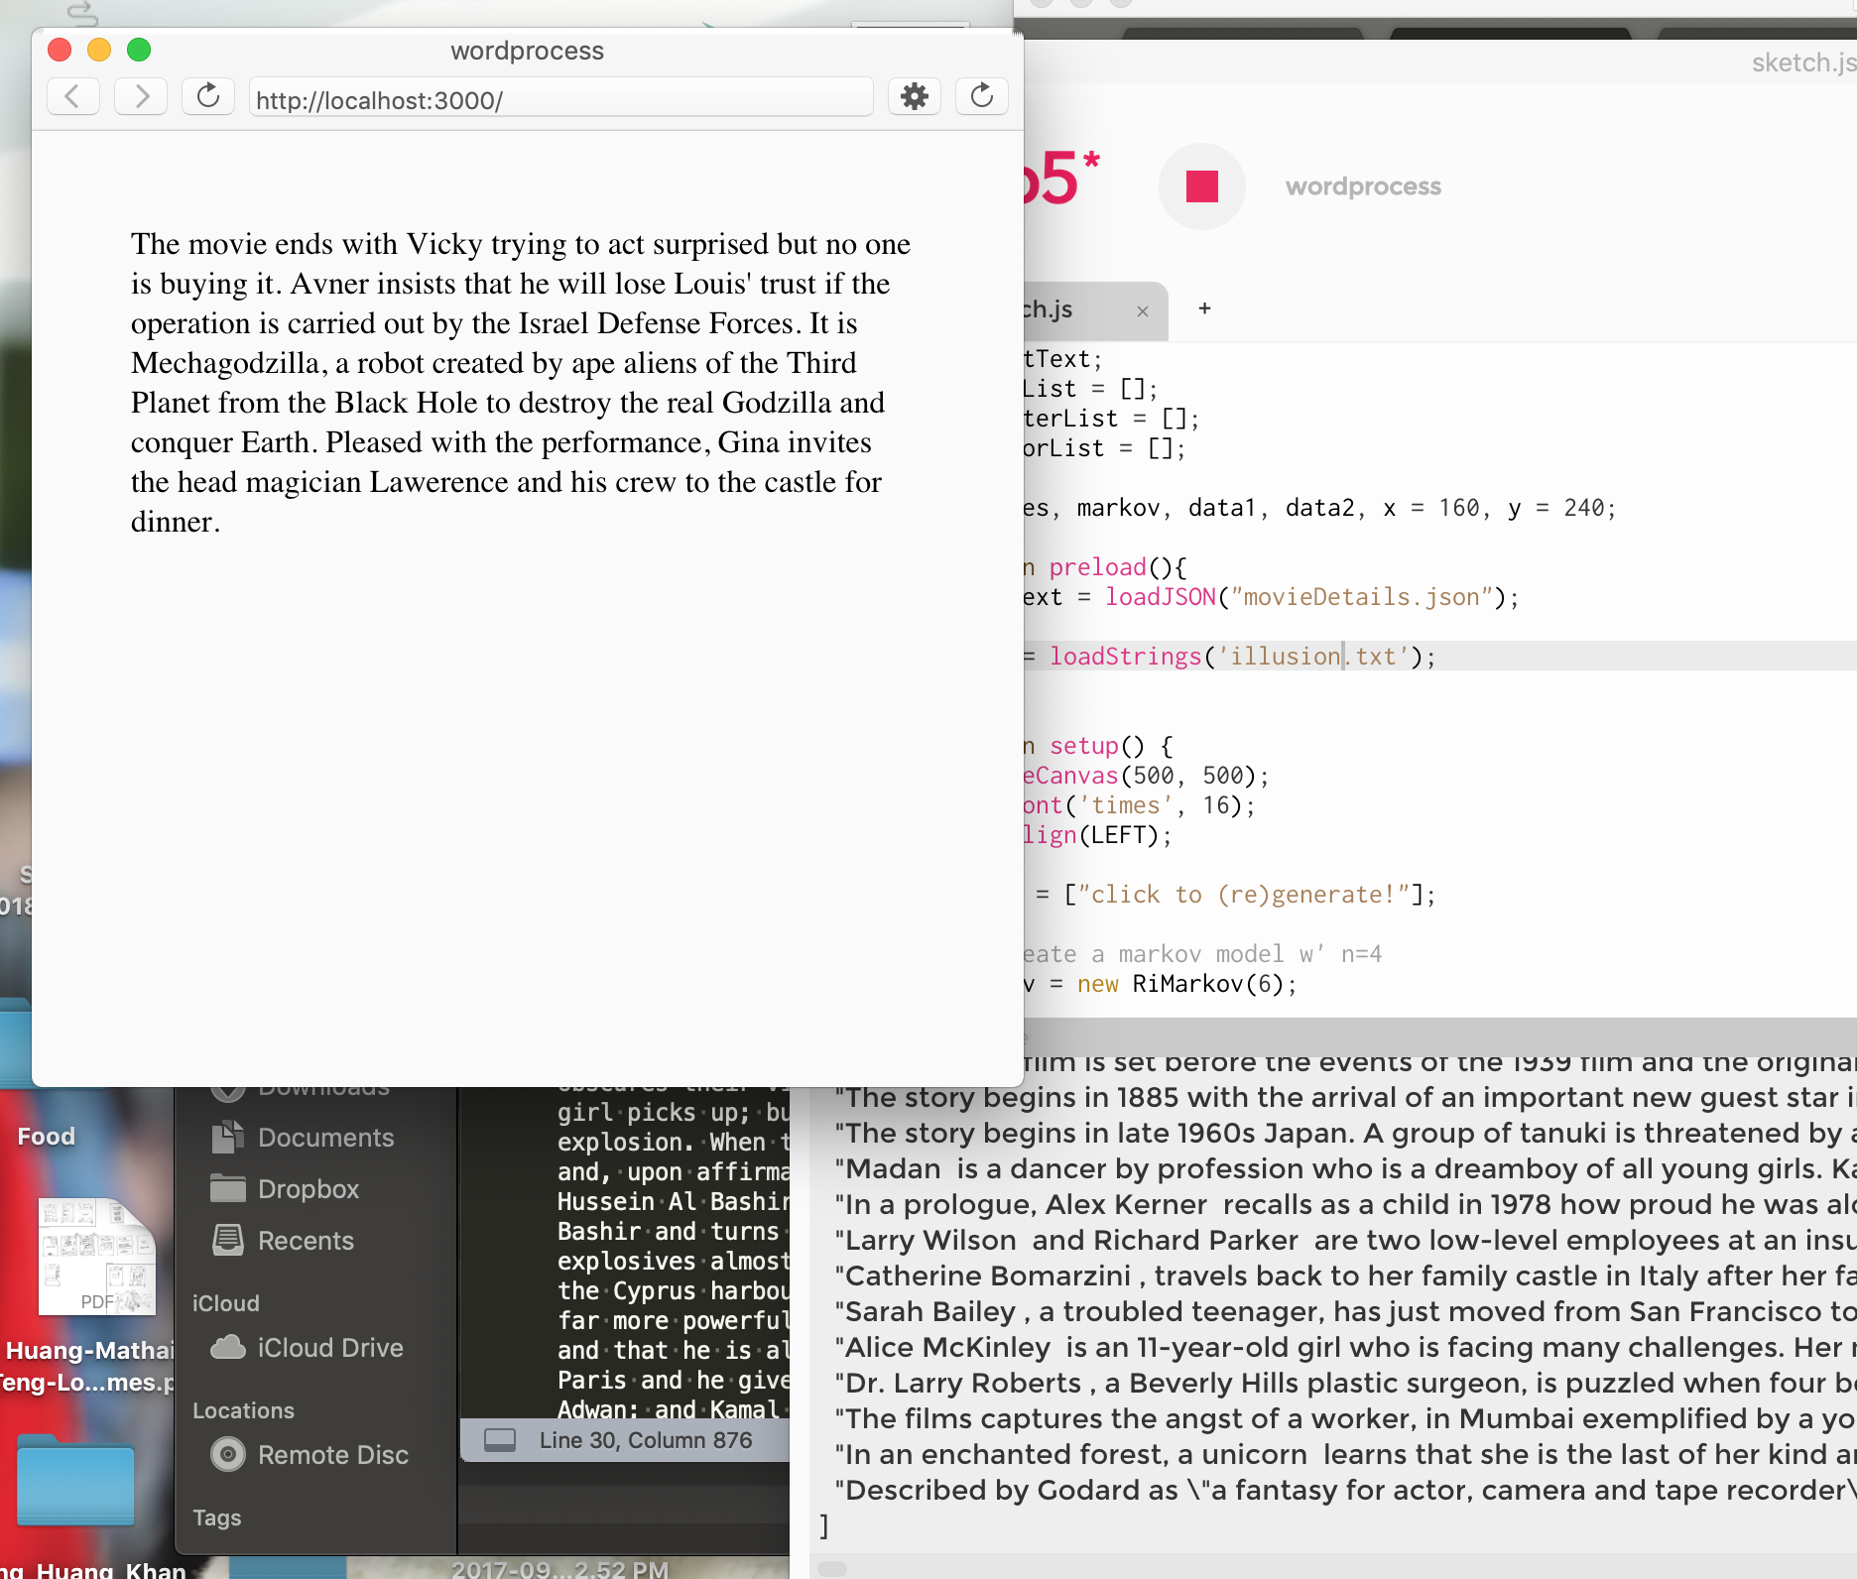Go back in the wordprocess browser window

(72, 96)
